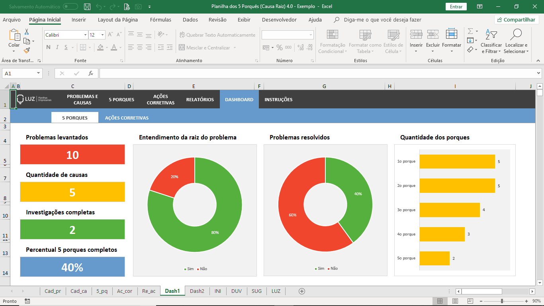
Task: Open Formatação Condicional icon
Action: (x=332, y=34)
